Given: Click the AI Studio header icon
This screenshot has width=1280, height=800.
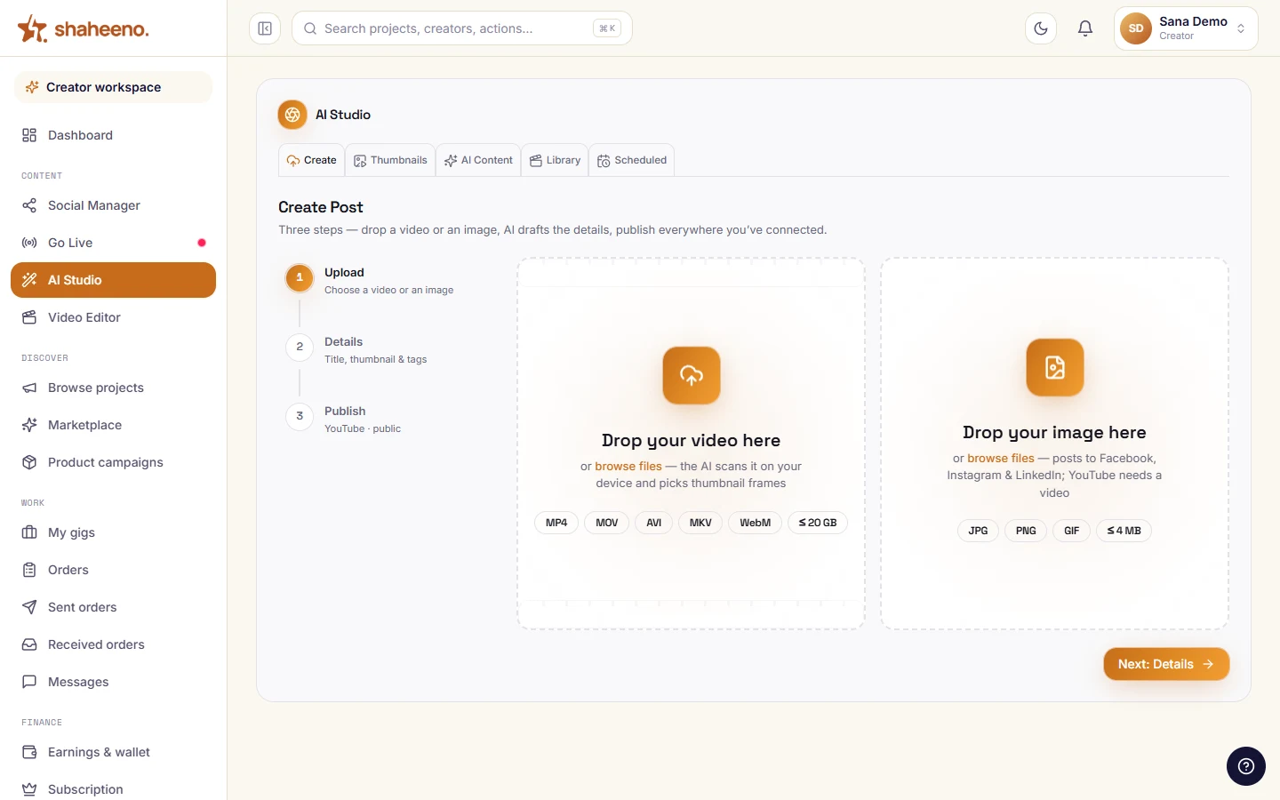Looking at the screenshot, I should click(292, 115).
